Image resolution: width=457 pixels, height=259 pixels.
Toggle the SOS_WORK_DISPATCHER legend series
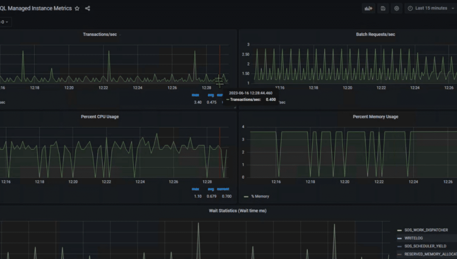pos(426,230)
